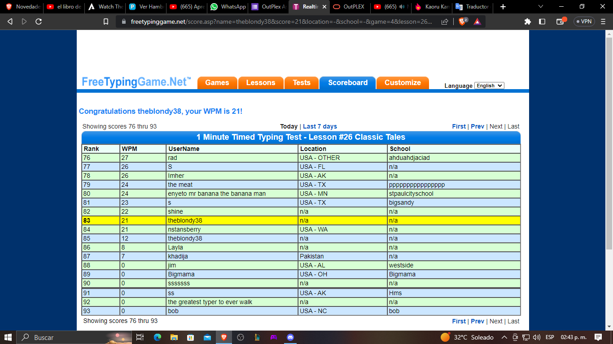Switch to the Ver Hamb tab
The width and height of the screenshot is (613, 344).
pos(147,7)
